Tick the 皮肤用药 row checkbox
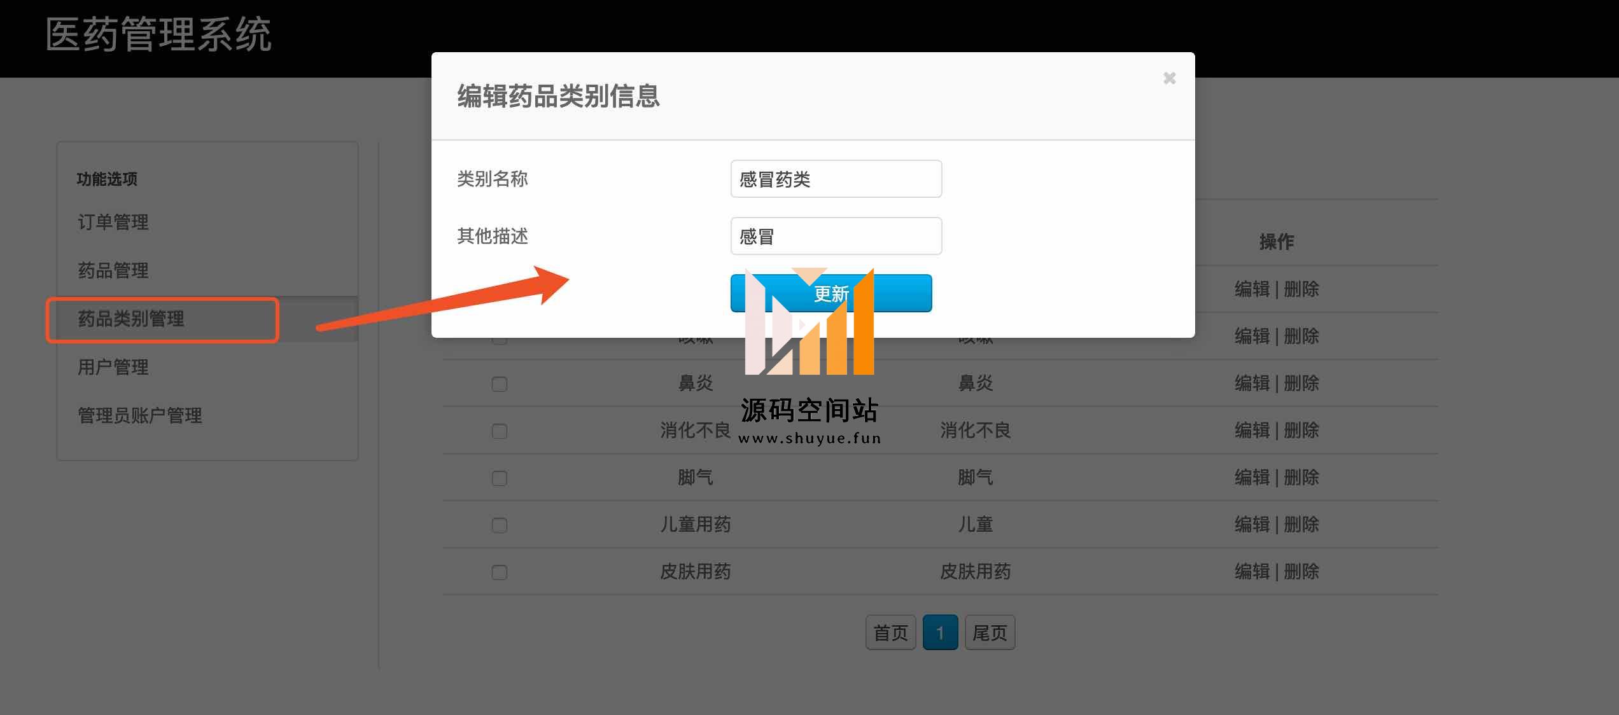The image size is (1619, 715). click(x=500, y=573)
